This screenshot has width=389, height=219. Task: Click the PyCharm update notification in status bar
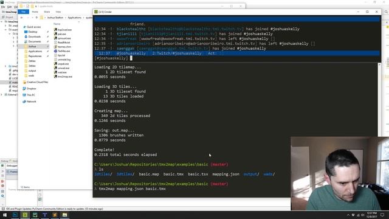click(x=54, y=209)
